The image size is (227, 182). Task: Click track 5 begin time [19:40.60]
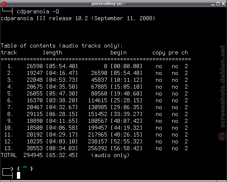127,93
